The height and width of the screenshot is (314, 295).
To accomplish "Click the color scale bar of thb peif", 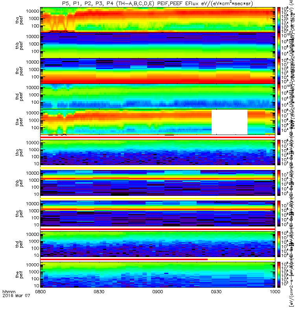I will point(279,183).
